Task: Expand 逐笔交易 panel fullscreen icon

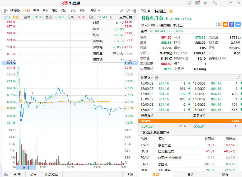Action: click(x=239, y=78)
